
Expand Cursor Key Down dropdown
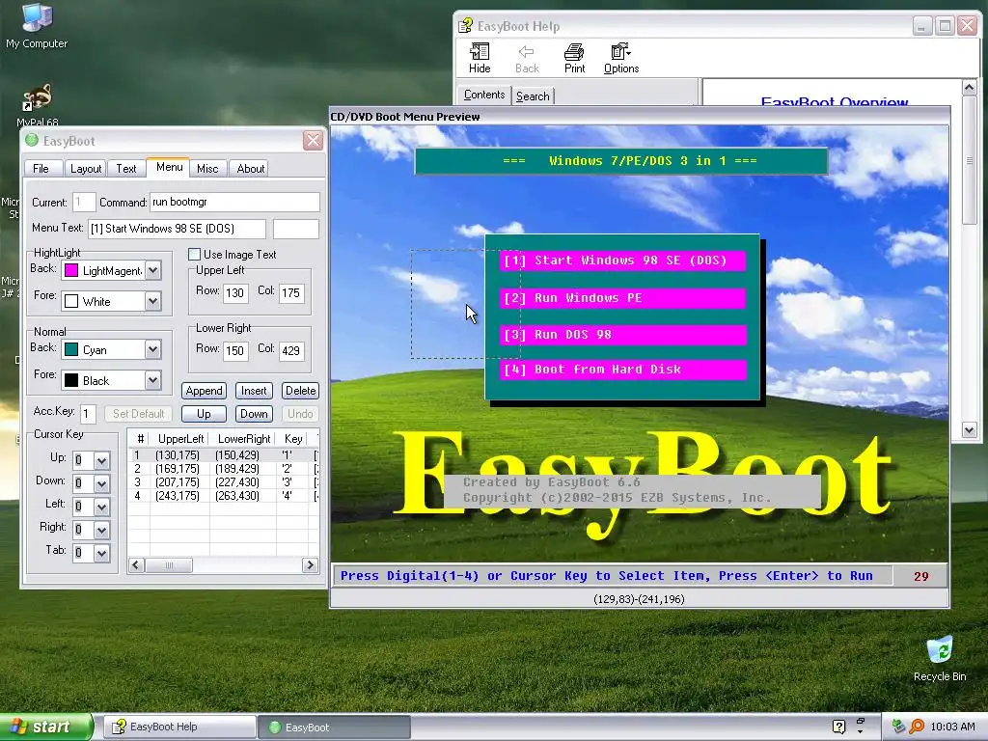tap(102, 484)
